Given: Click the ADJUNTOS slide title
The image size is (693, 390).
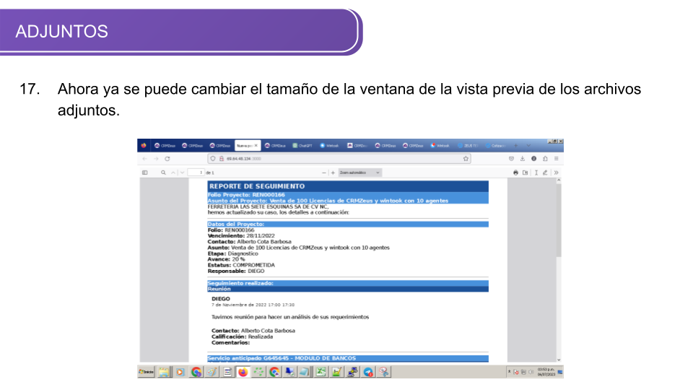Looking at the screenshot, I should pyautogui.click(x=61, y=31).
